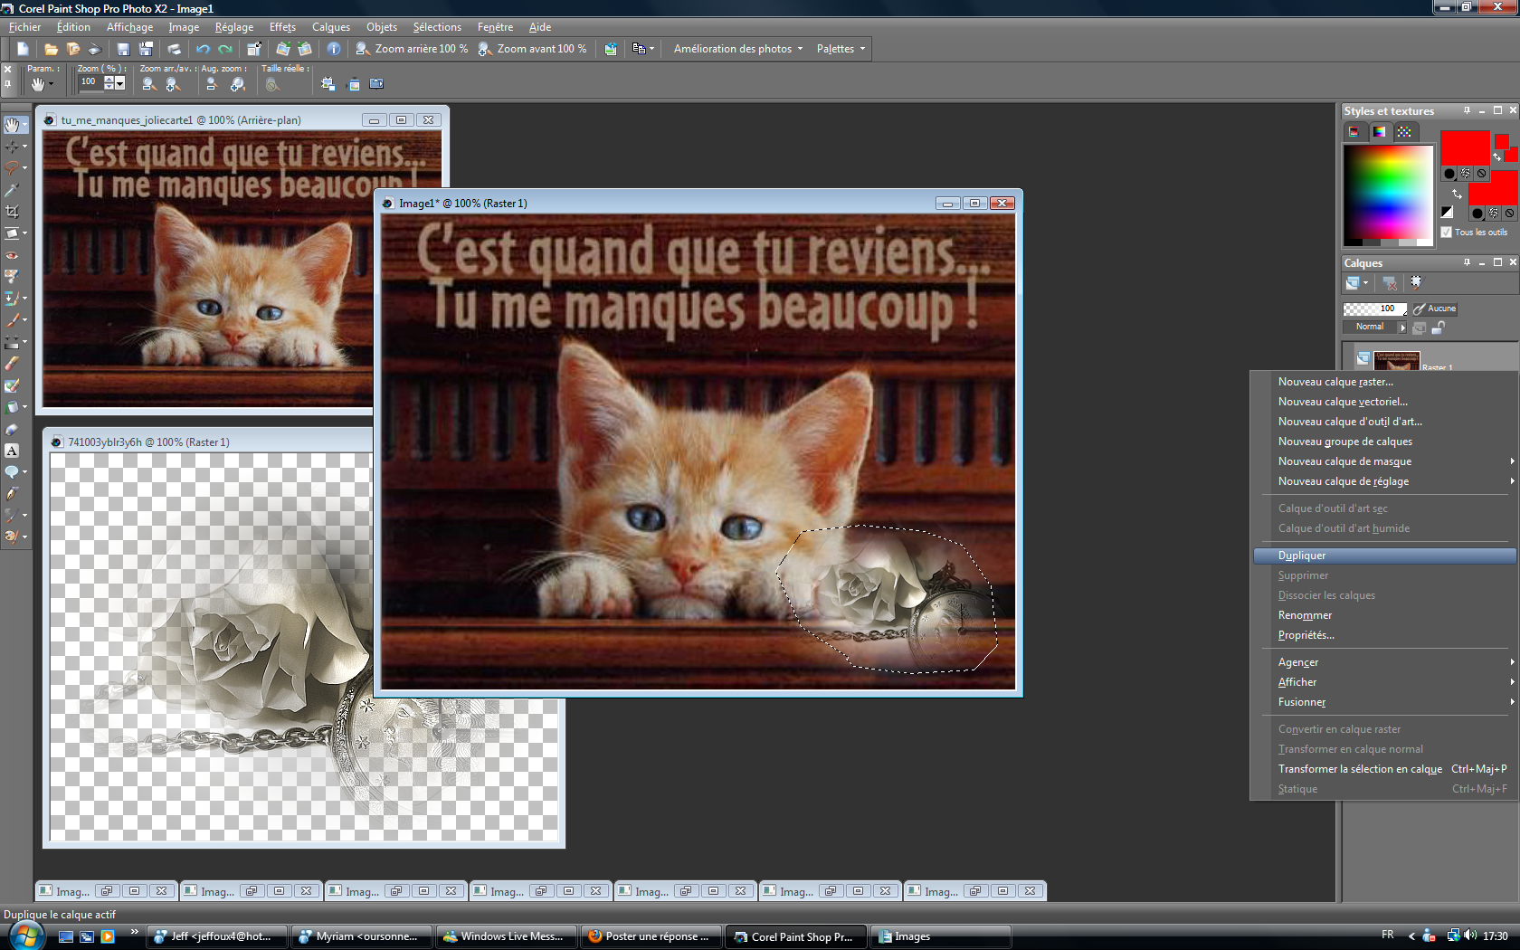
Task: Open Windows Live Messenger taskbar button
Action: (x=506, y=936)
